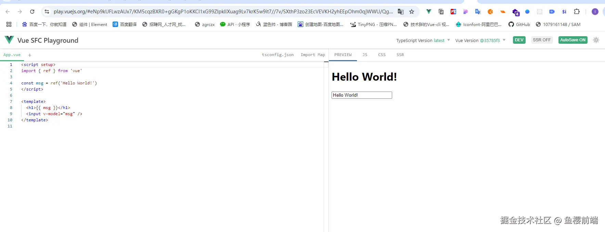605x232 pixels.
Task: Expand the TypeScript Version latest dropdown
Action: pyautogui.click(x=423, y=40)
